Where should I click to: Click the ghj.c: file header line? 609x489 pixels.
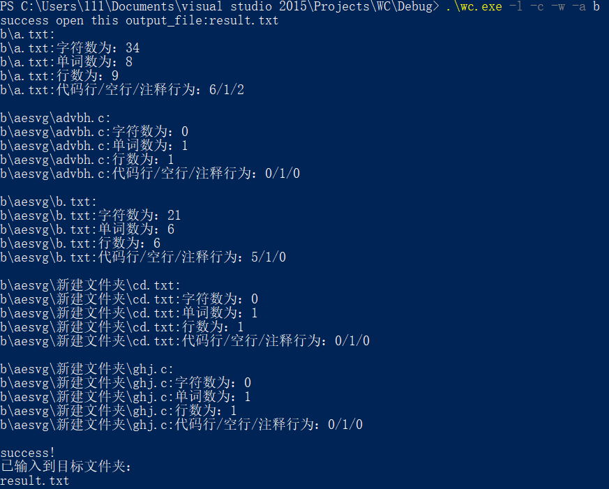(x=87, y=369)
